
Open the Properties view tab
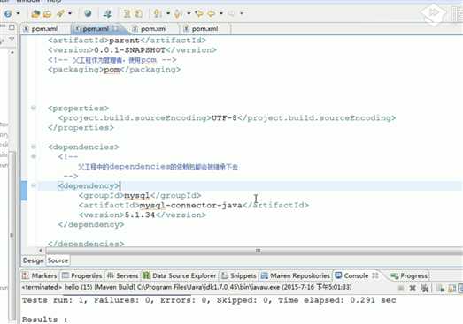point(82,275)
